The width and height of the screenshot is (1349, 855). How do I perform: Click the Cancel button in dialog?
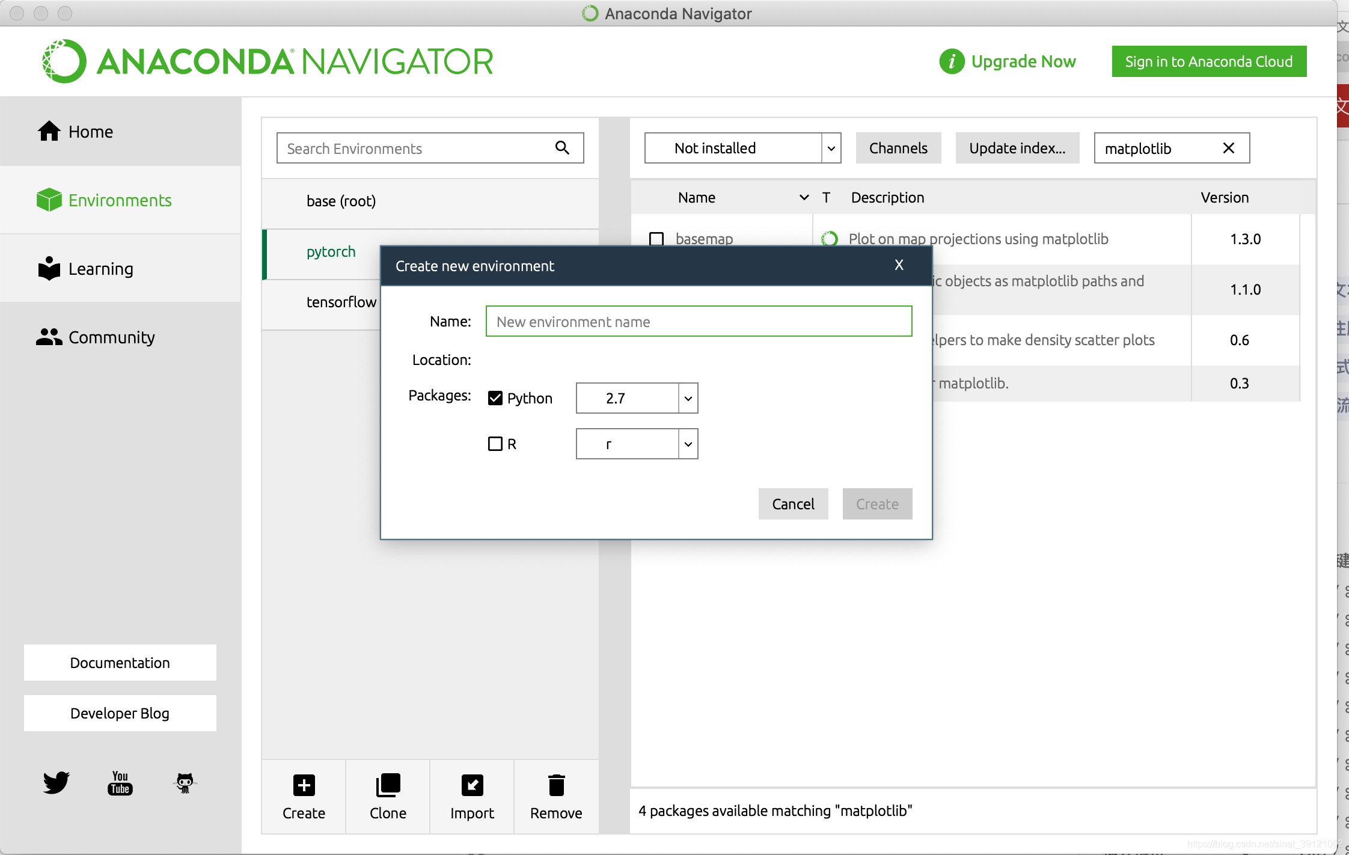pos(792,504)
